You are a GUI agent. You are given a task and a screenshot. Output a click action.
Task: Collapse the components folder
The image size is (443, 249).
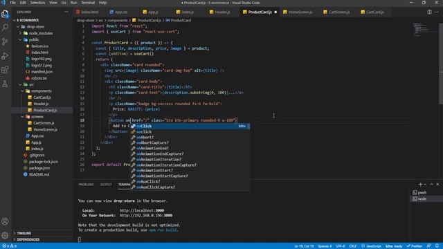click(23, 91)
